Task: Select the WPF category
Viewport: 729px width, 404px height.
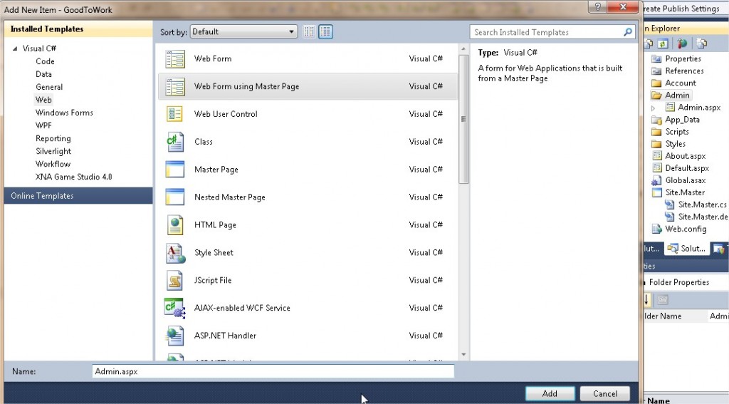Action: click(43, 125)
